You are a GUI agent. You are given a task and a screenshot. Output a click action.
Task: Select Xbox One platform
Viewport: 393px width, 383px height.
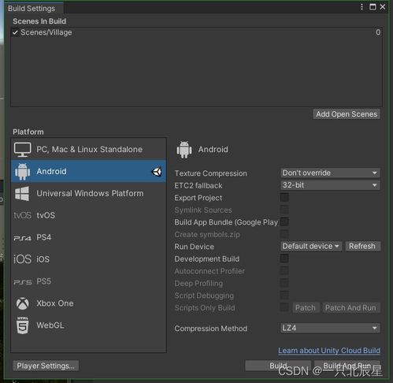tap(89, 303)
